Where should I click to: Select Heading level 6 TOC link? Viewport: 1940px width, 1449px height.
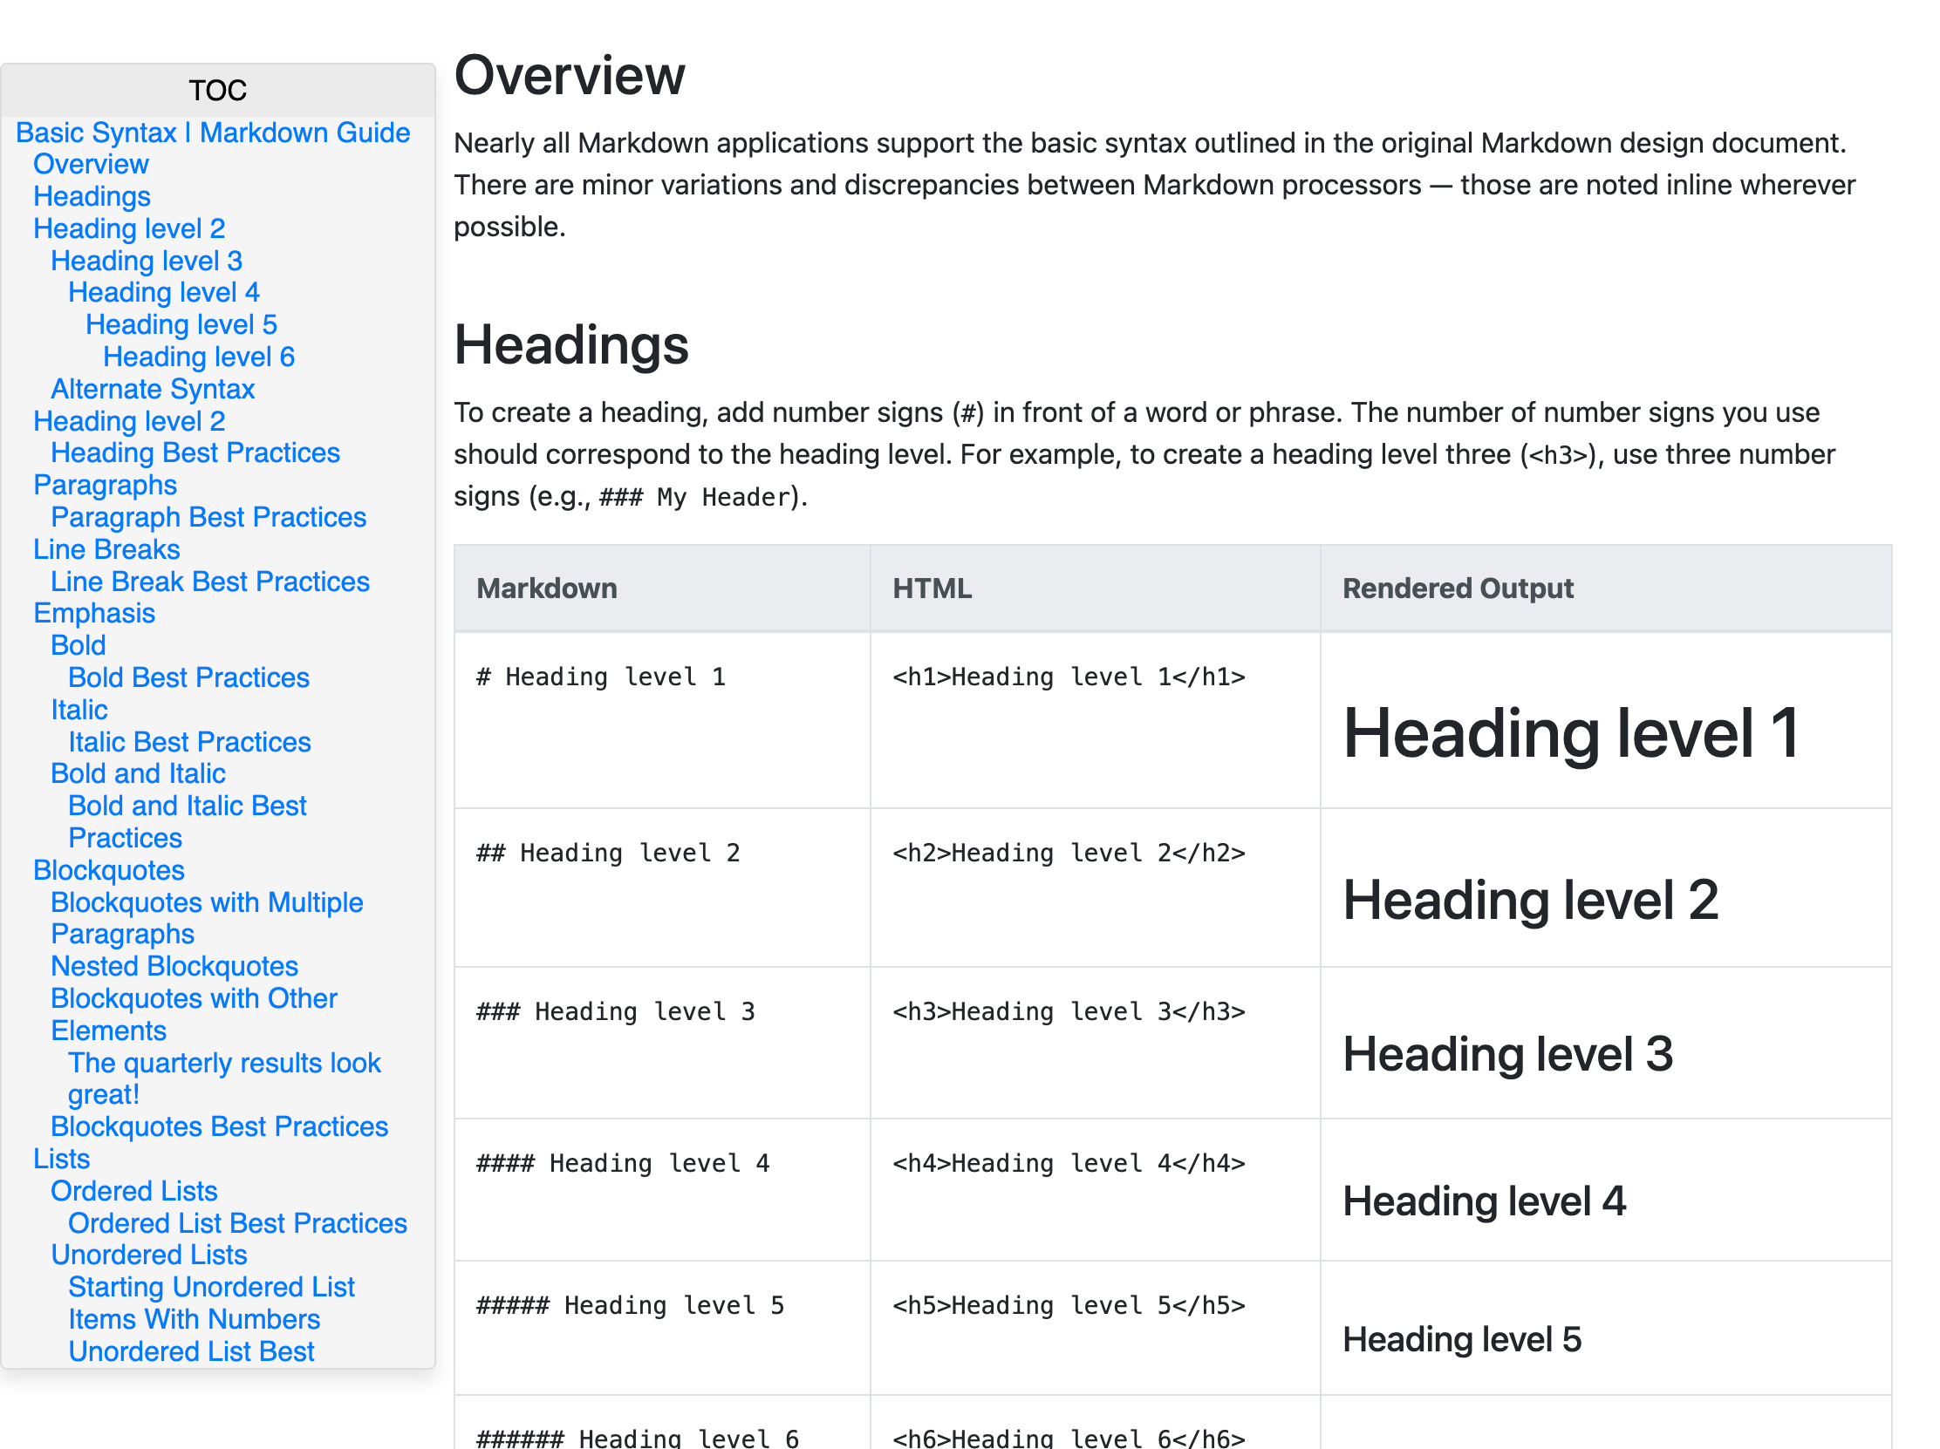point(198,357)
